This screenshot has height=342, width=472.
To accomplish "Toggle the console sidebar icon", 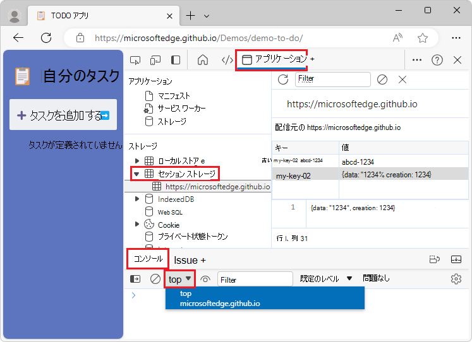I will tap(135, 279).
